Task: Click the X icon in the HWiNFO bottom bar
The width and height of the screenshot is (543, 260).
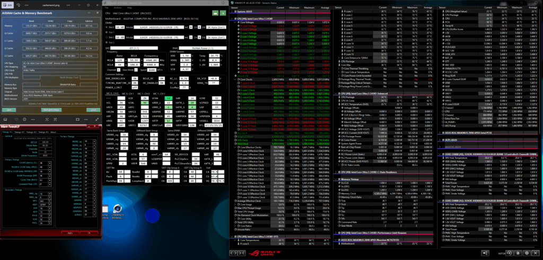Action: [x=536, y=253]
